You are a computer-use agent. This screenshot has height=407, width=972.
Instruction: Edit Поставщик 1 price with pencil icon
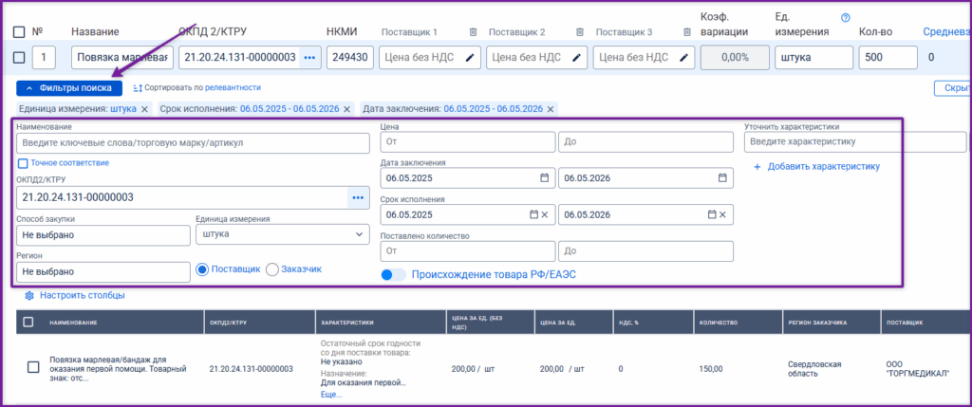pyautogui.click(x=470, y=58)
